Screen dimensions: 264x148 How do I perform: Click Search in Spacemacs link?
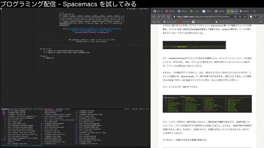click(x=99, y=32)
